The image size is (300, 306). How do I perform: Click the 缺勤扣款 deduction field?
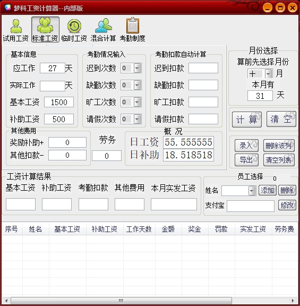[203, 85]
